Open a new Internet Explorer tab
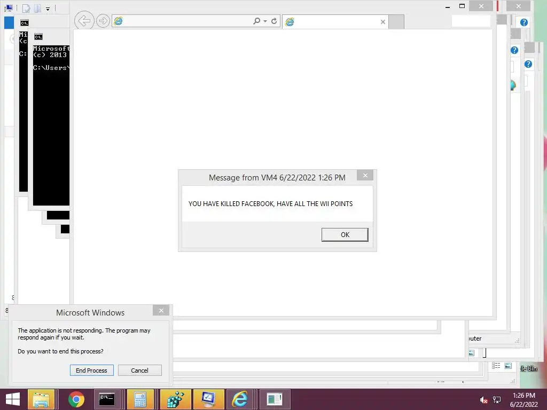547x410 pixels. point(396,22)
